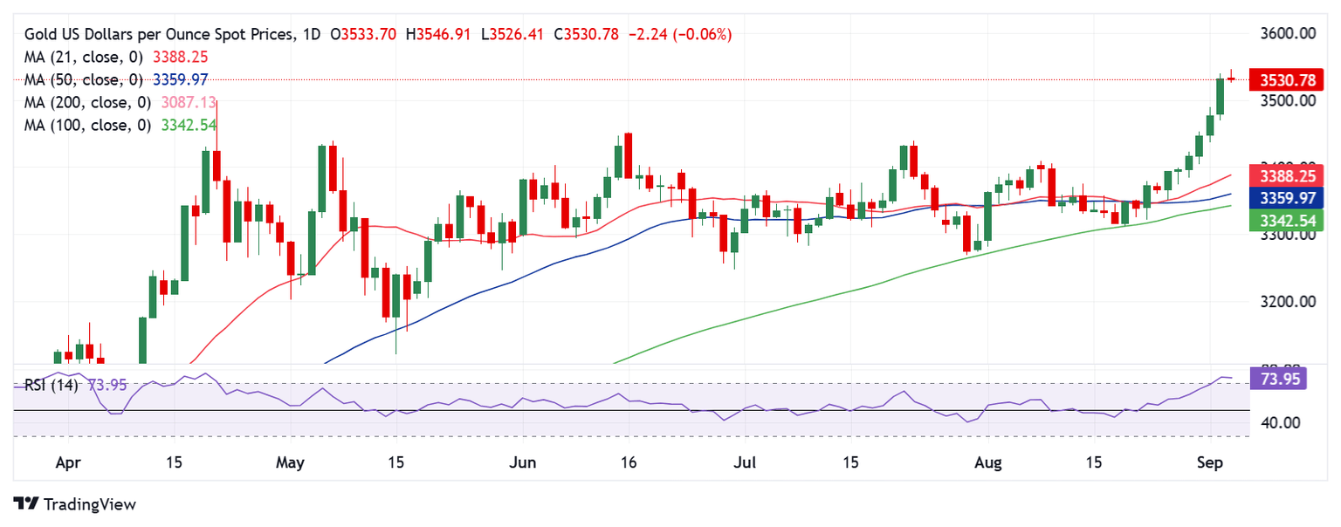Click the red 3530.78 current price tag
Image resolution: width=1341 pixels, height=527 pixels.
point(1287,79)
